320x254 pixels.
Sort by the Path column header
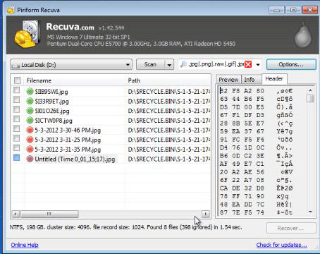pyautogui.click(x=168, y=80)
